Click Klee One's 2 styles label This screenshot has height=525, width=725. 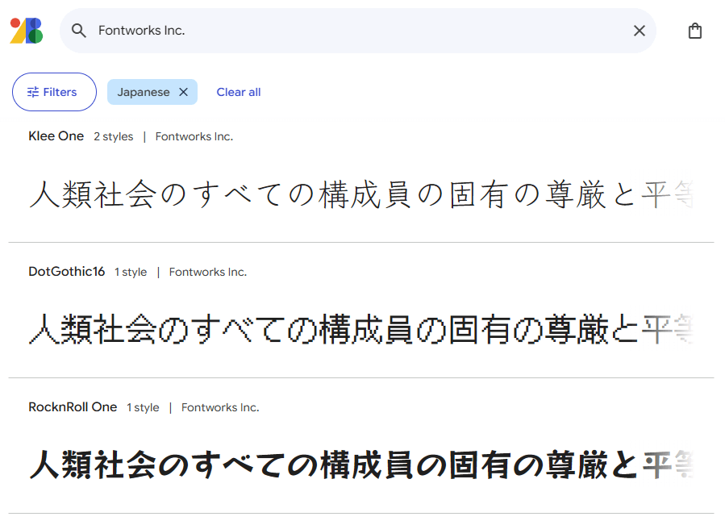tap(113, 137)
